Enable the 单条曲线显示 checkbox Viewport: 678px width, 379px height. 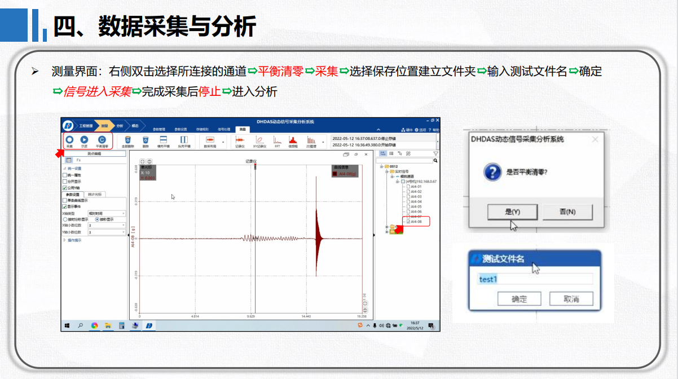65,200
